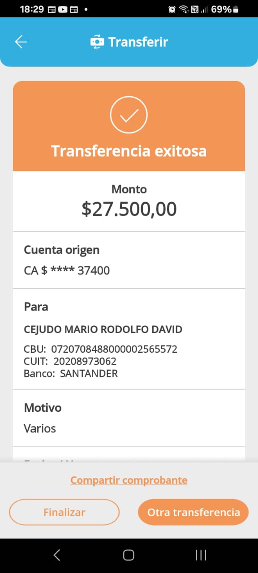The width and height of the screenshot is (258, 573).
Task: Tap the alarm icon in status bar
Action: click(172, 9)
